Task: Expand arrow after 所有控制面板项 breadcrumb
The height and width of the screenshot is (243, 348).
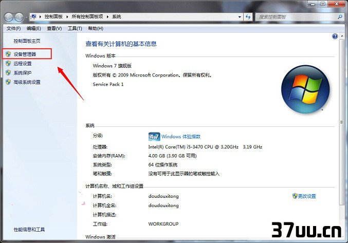Action: [107, 16]
